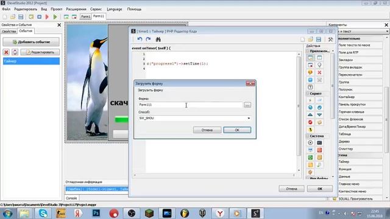Click the dark console icon under Система

click(x=319, y=142)
